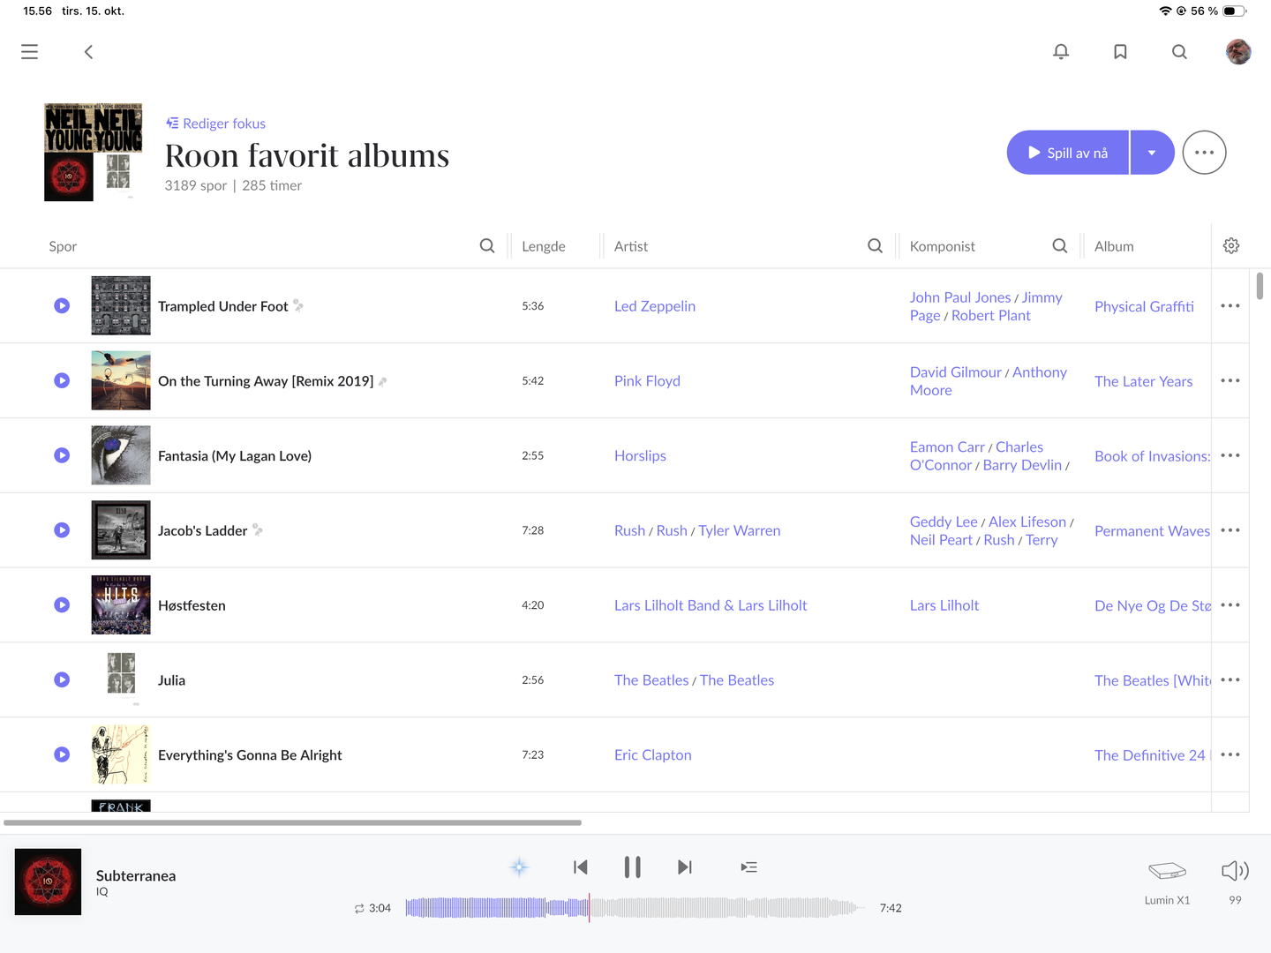Open the notifications bell

click(x=1061, y=52)
